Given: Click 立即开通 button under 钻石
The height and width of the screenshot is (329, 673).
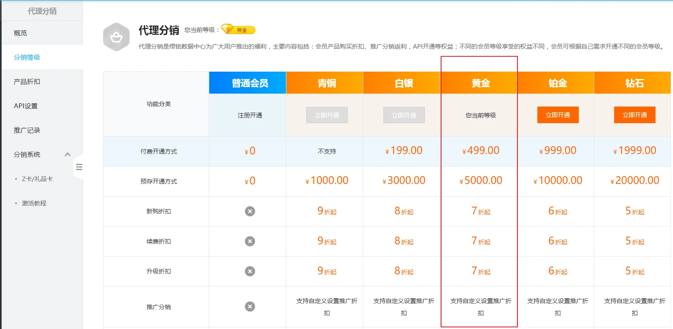Looking at the screenshot, I should click(634, 115).
